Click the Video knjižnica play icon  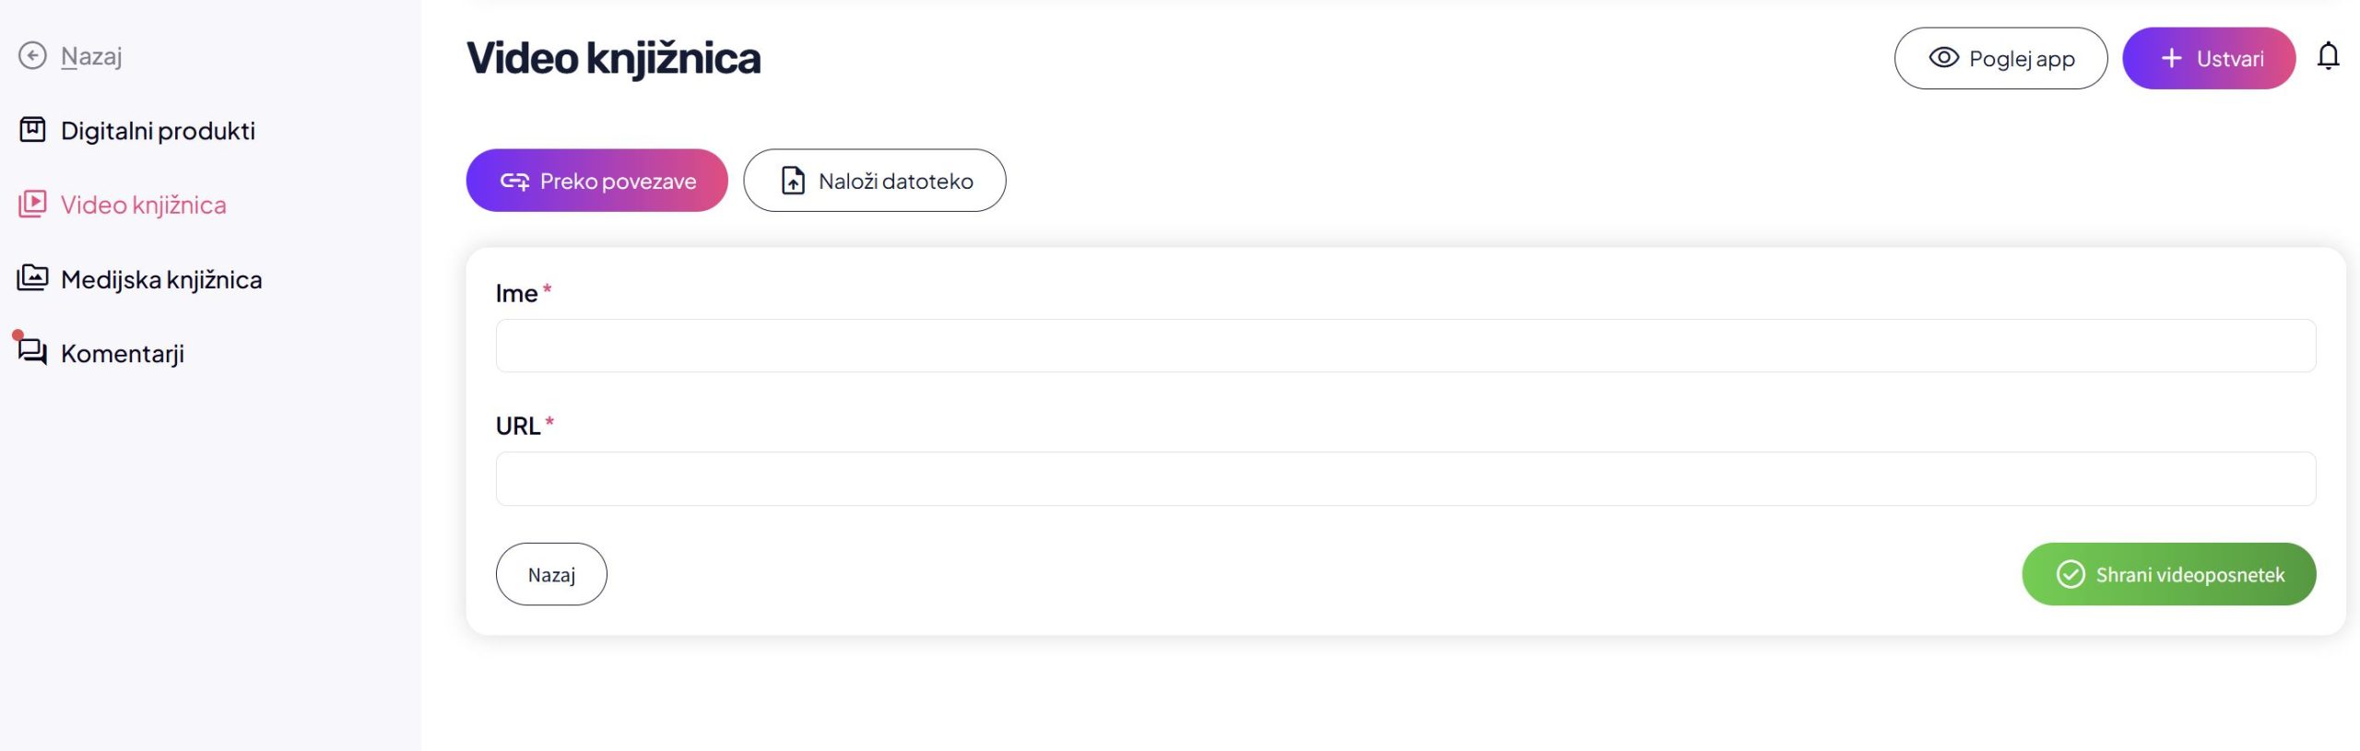click(x=32, y=204)
